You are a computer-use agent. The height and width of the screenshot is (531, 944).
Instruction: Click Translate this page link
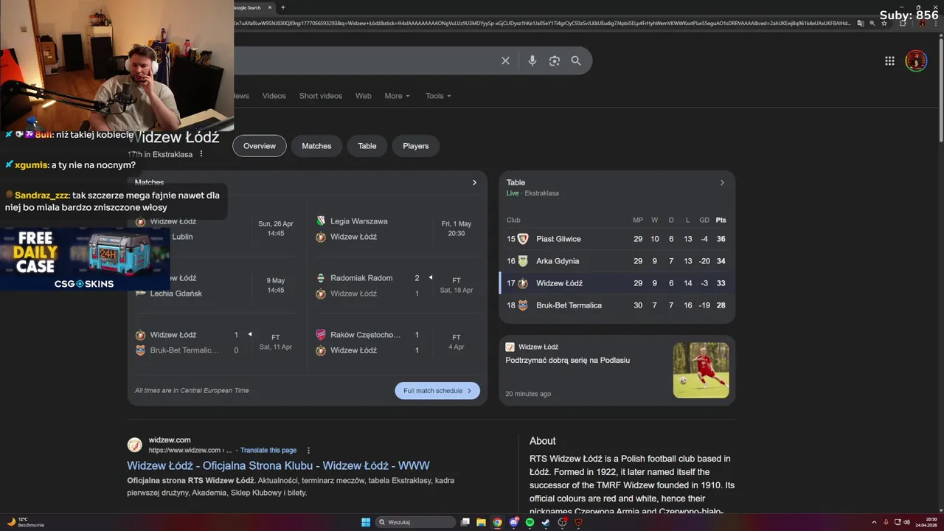(268, 450)
